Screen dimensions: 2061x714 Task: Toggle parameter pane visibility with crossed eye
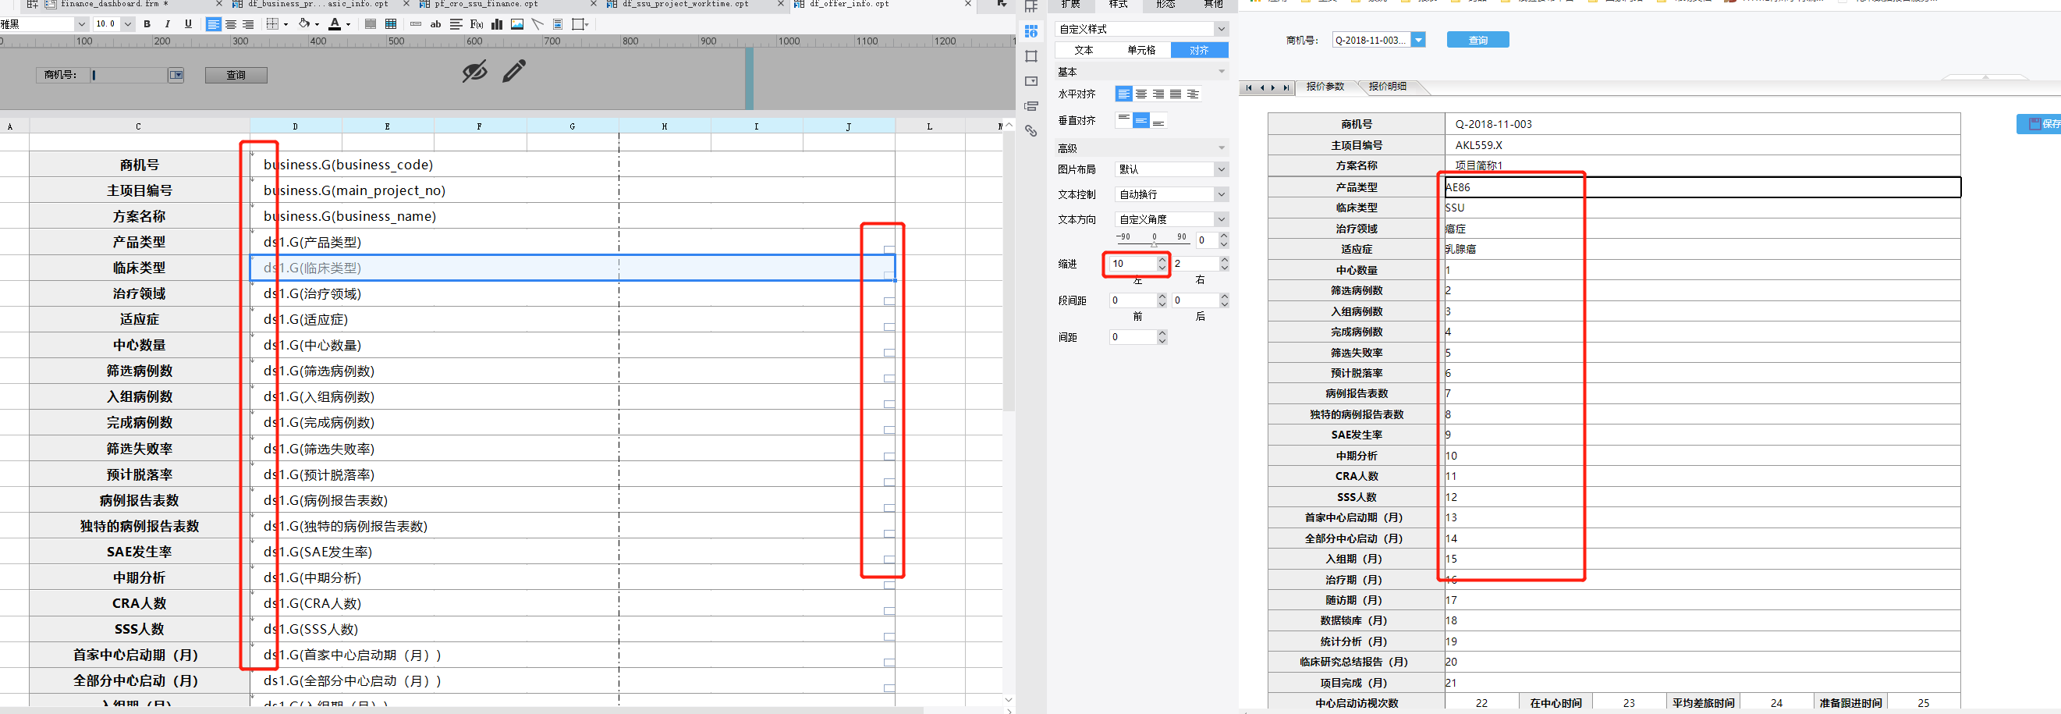click(474, 71)
